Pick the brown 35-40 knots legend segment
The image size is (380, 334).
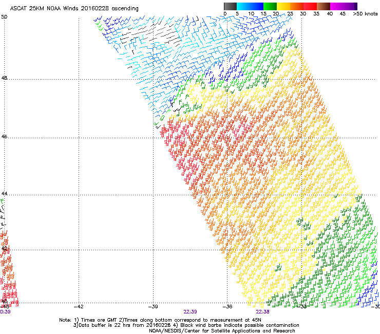click(x=324, y=6)
